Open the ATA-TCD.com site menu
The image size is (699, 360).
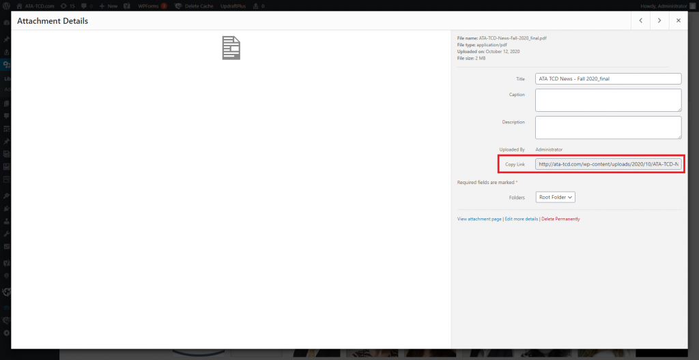pyautogui.click(x=34, y=5)
